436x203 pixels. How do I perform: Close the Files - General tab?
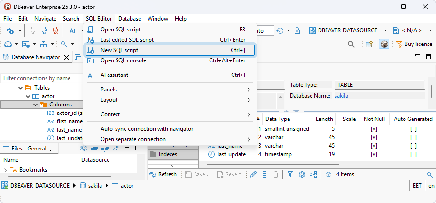(x=52, y=149)
